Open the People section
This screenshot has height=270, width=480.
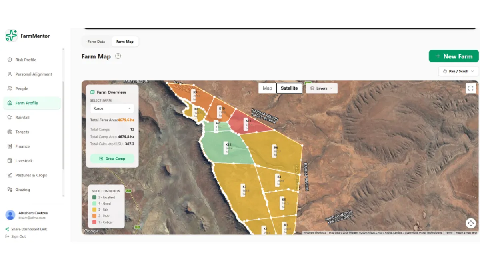coord(32,88)
